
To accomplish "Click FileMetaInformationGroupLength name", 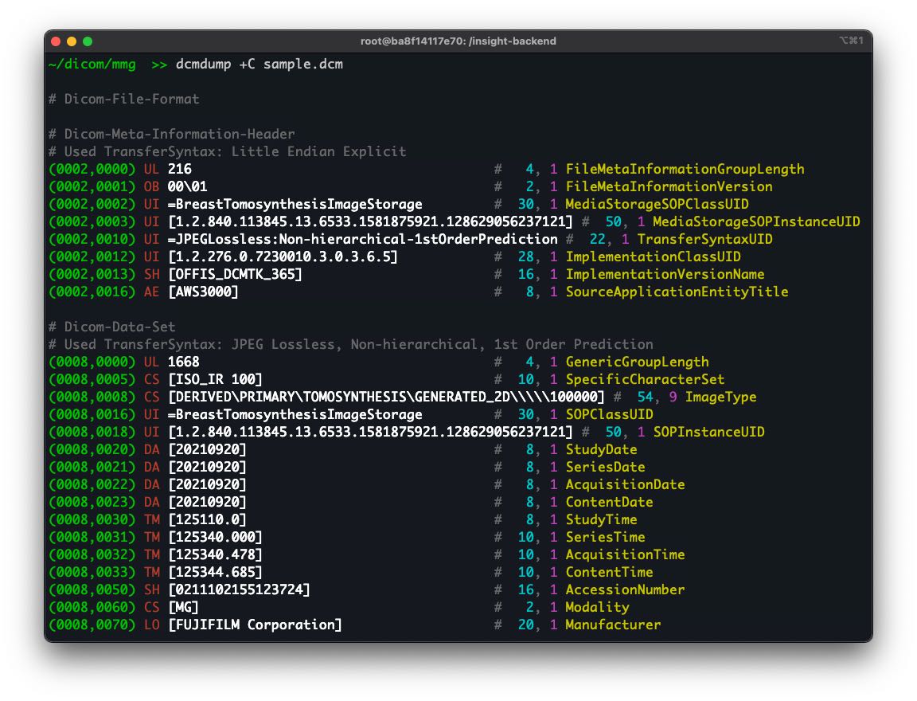I will pyautogui.click(x=685, y=169).
